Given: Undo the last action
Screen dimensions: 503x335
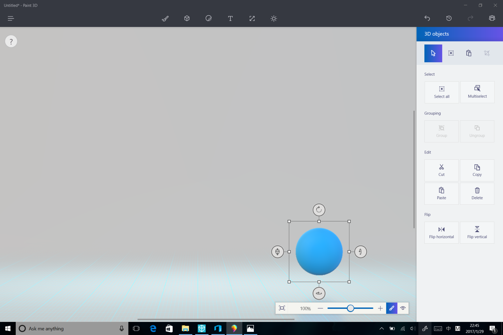Looking at the screenshot, I should coord(427,18).
